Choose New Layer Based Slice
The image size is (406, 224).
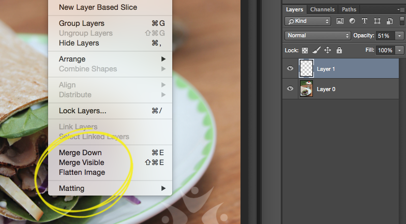click(x=110, y=7)
